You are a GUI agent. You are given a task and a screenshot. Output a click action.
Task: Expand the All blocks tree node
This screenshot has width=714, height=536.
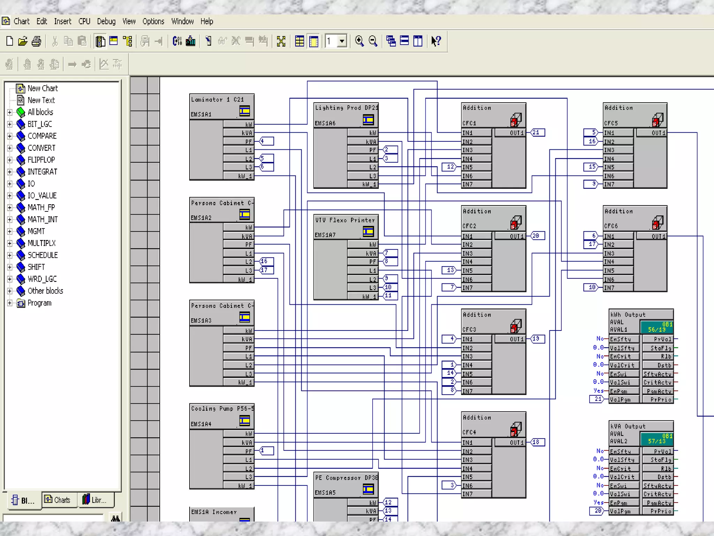pos(10,112)
